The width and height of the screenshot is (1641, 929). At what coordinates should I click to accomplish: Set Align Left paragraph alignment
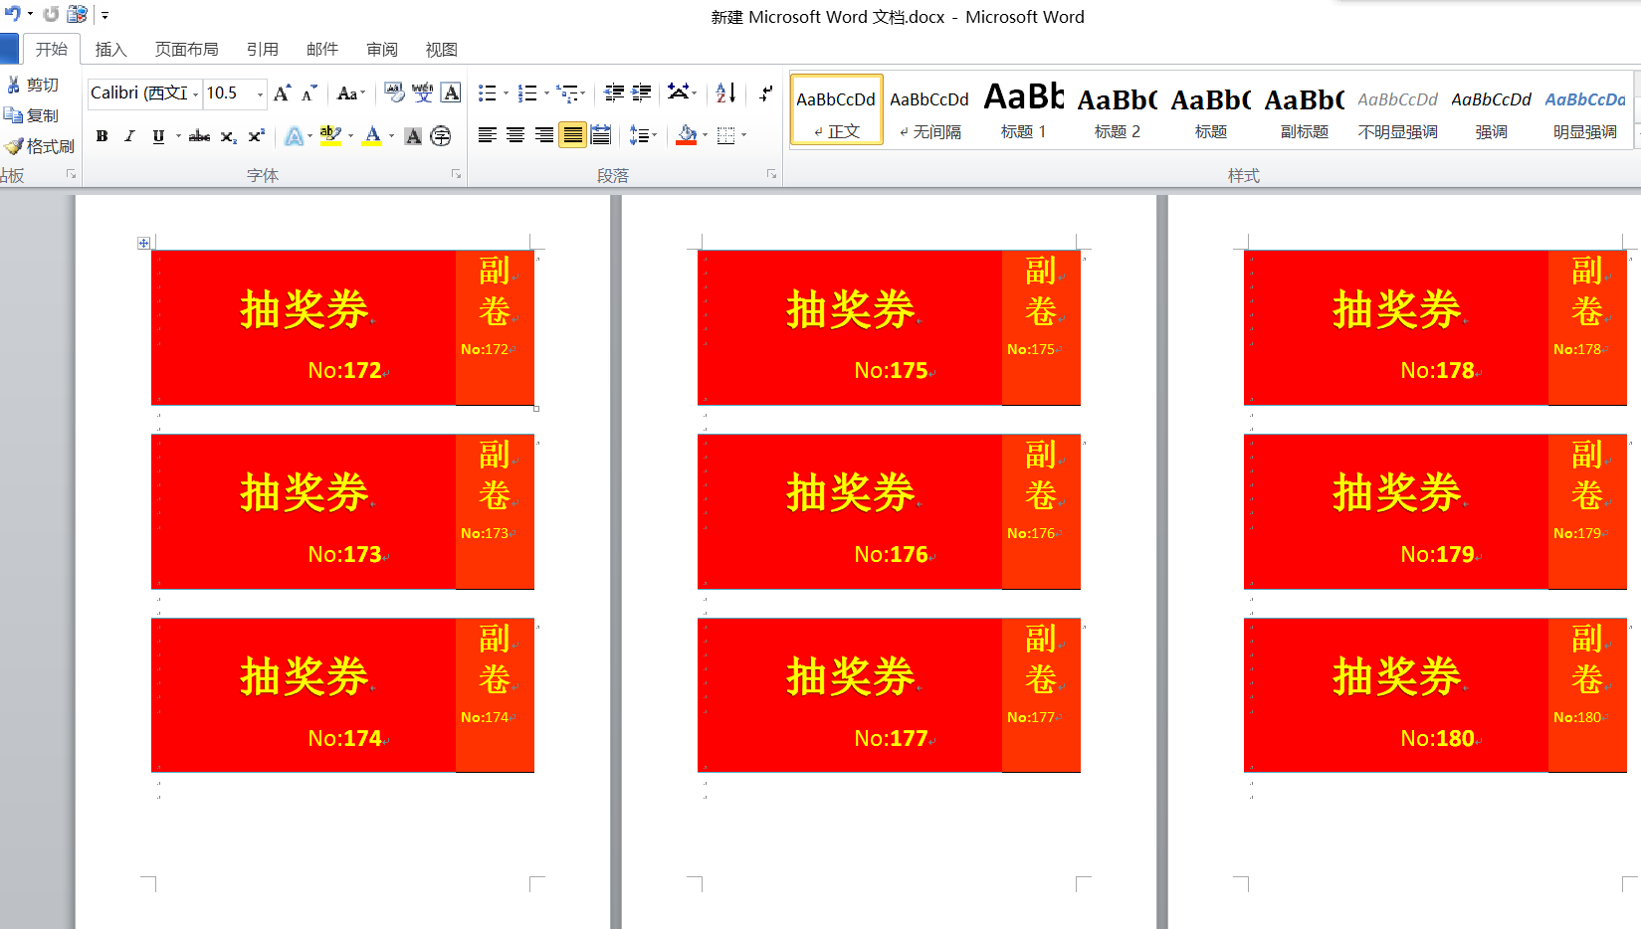487,135
